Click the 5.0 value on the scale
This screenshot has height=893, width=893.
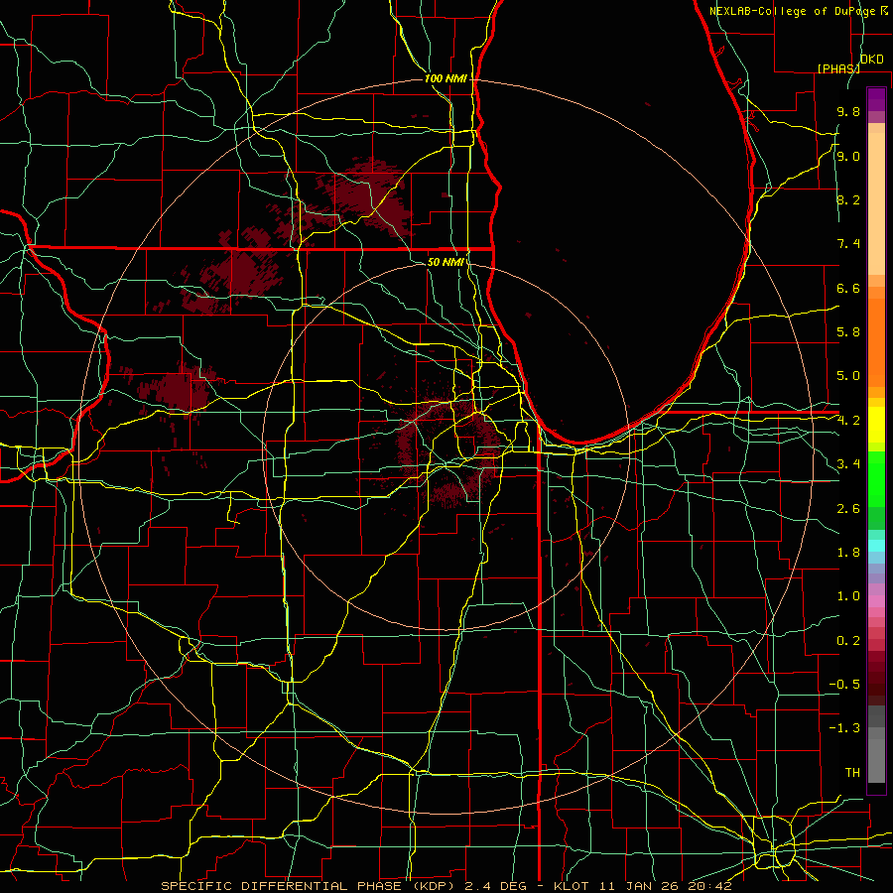[848, 376]
